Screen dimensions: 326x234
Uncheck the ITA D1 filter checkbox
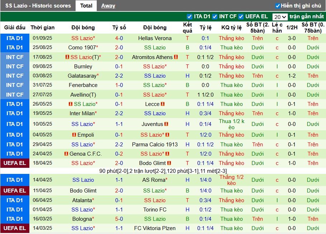190,16
